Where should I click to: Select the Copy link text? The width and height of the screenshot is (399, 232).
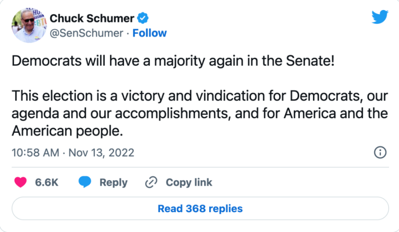pyautogui.click(x=189, y=183)
